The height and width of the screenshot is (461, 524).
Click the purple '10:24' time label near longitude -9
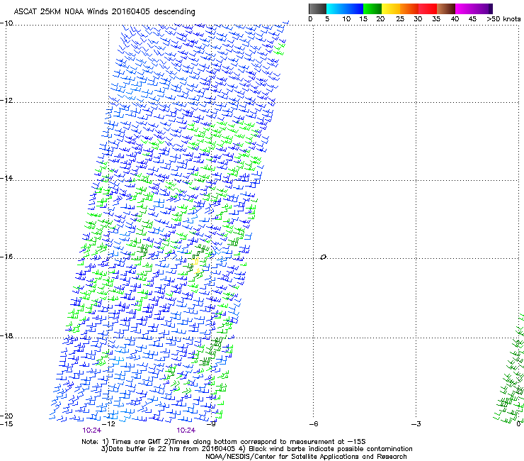pos(186,431)
